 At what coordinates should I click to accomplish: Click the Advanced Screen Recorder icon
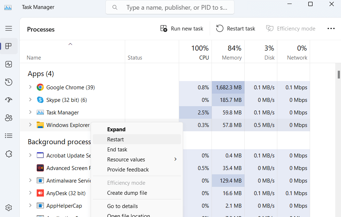click(40, 168)
